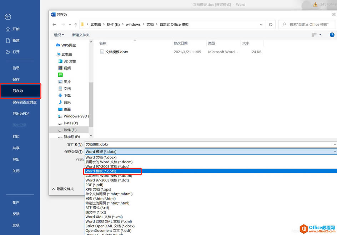The width and height of the screenshot is (337, 235).
Task: Choose PDF (*.pdf) from save type list
Action: [94, 185]
